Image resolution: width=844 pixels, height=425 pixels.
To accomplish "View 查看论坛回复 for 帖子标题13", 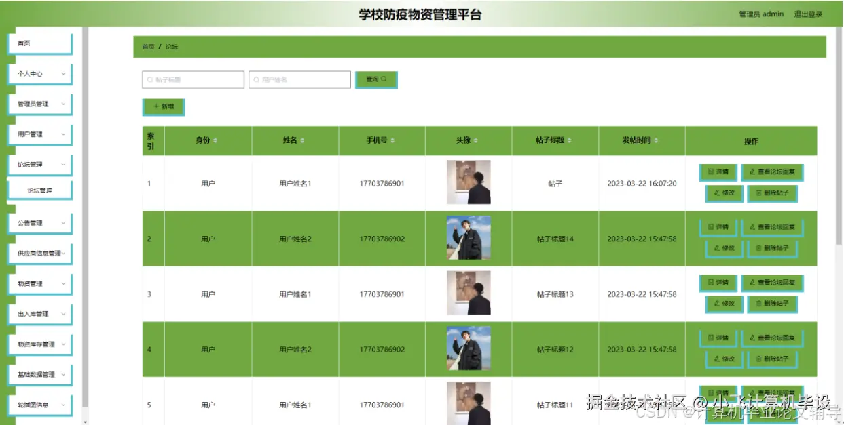I will coord(773,283).
